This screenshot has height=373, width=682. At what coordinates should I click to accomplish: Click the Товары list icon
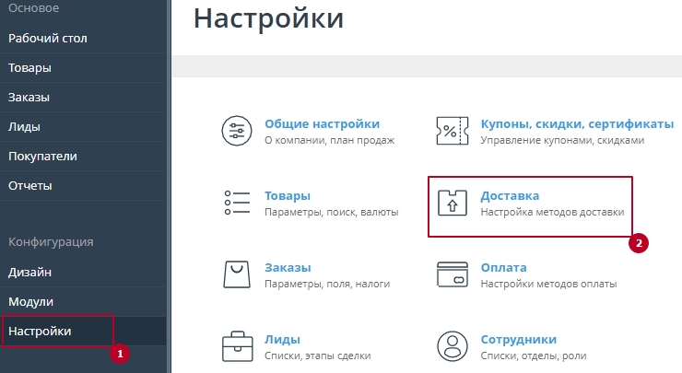[237, 203]
